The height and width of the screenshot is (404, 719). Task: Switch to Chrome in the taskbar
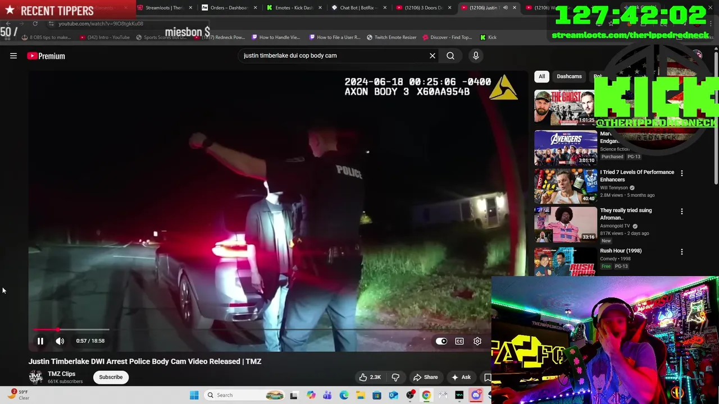(426, 395)
